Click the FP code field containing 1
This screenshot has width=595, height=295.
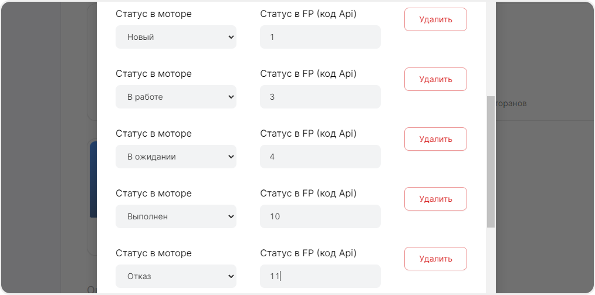(320, 37)
